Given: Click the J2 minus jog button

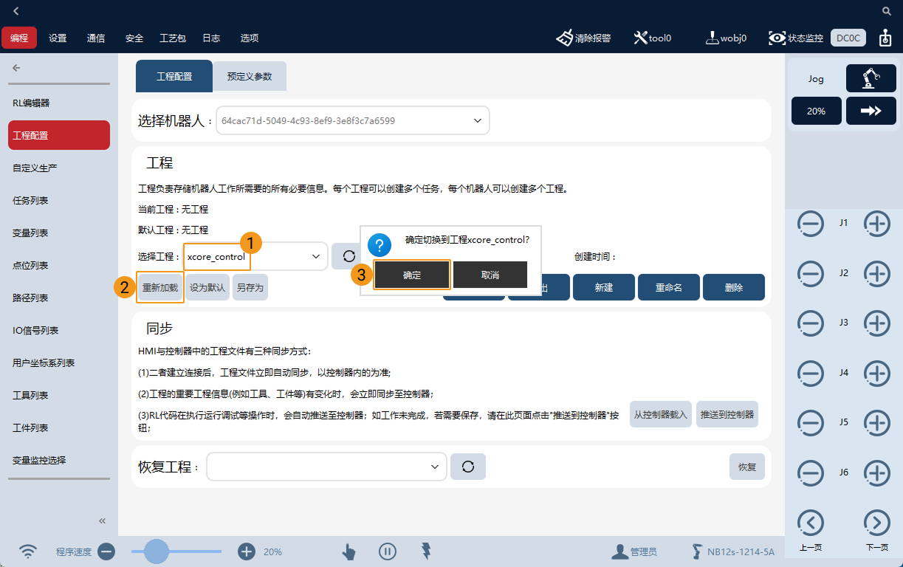Looking at the screenshot, I should click(x=811, y=273).
